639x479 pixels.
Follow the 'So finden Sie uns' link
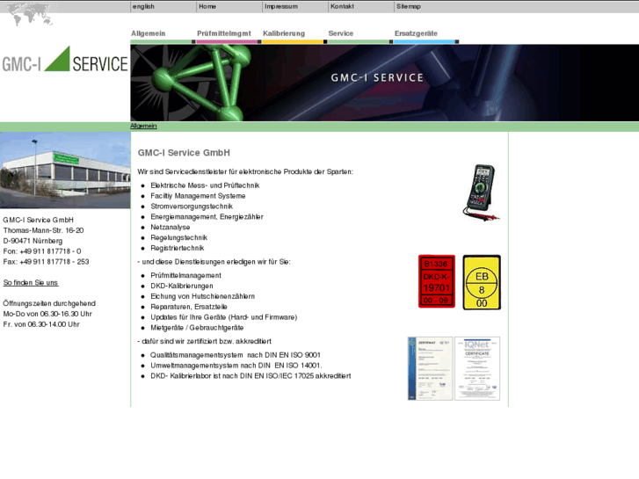click(x=31, y=282)
